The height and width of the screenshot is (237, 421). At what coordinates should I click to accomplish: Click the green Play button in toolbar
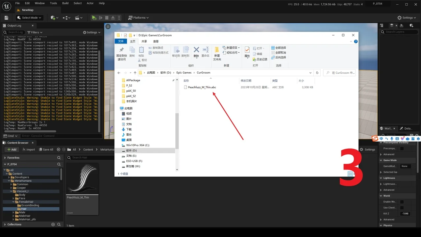[x=94, y=18]
